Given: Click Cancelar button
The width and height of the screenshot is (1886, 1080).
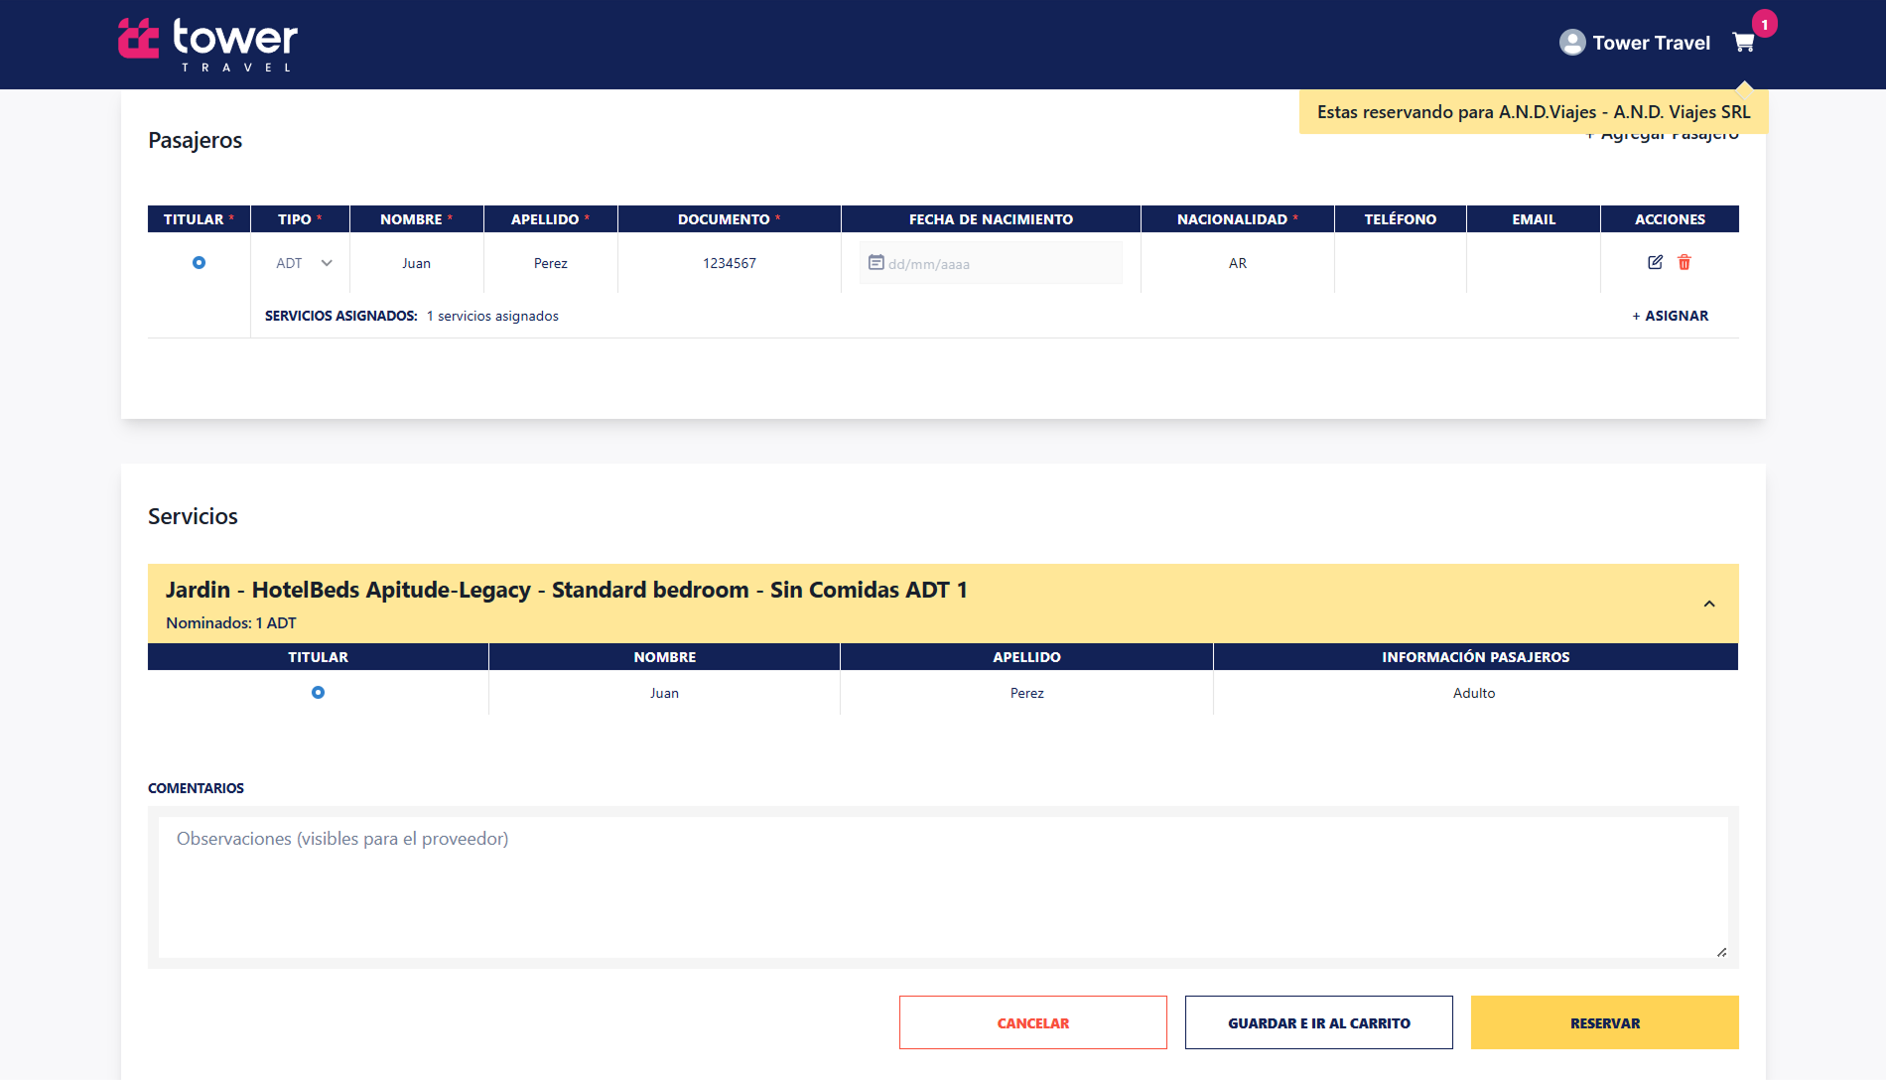Looking at the screenshot, I should pyautogui.click(x=1033, y=1022).
